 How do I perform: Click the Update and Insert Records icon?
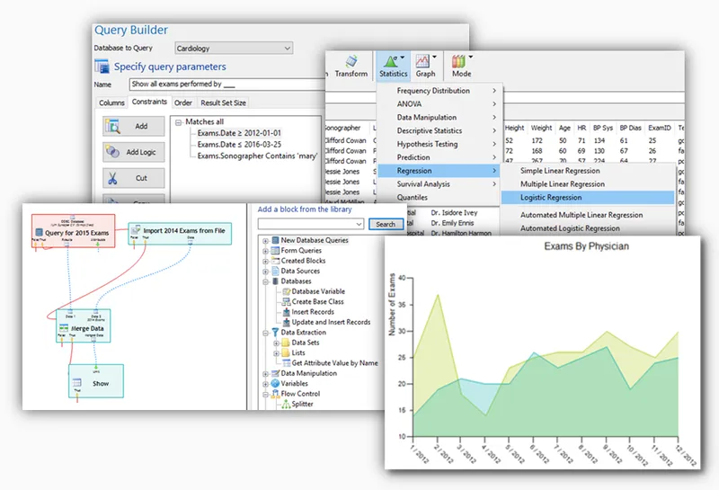tap(286, 322)
